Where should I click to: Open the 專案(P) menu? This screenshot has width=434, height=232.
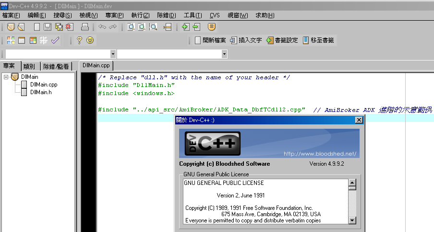pos(114,15)
